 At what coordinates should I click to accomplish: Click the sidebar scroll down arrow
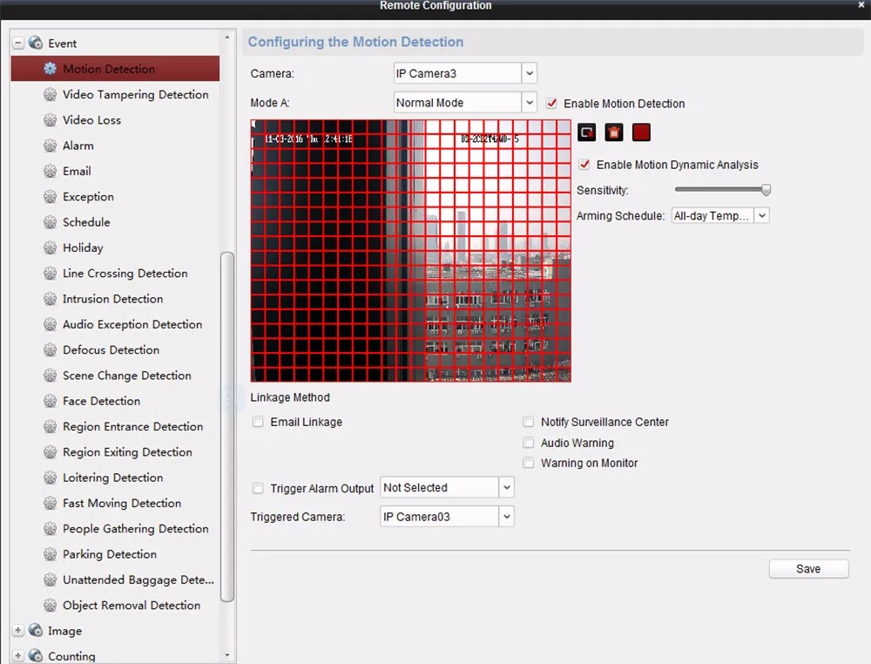point(226,655)
